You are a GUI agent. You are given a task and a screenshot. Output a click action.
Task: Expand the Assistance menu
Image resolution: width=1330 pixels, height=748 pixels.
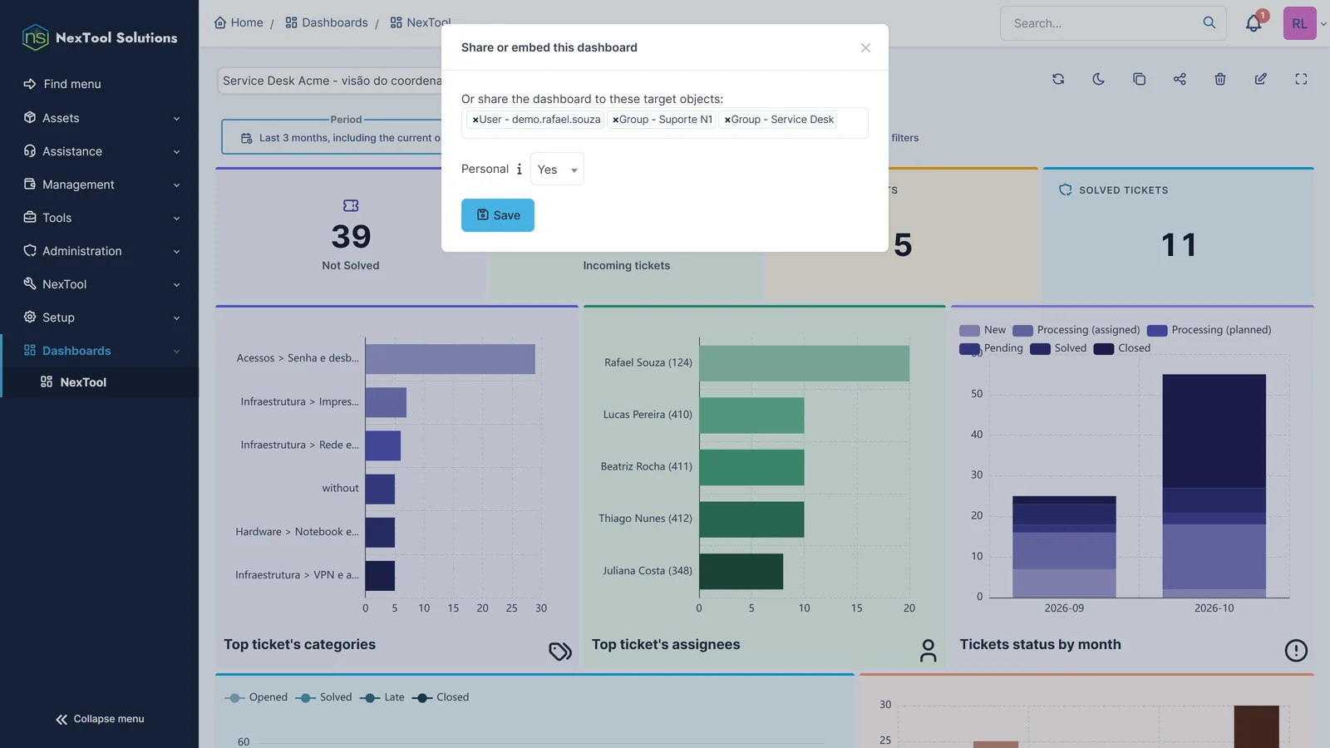click(100, 151)
